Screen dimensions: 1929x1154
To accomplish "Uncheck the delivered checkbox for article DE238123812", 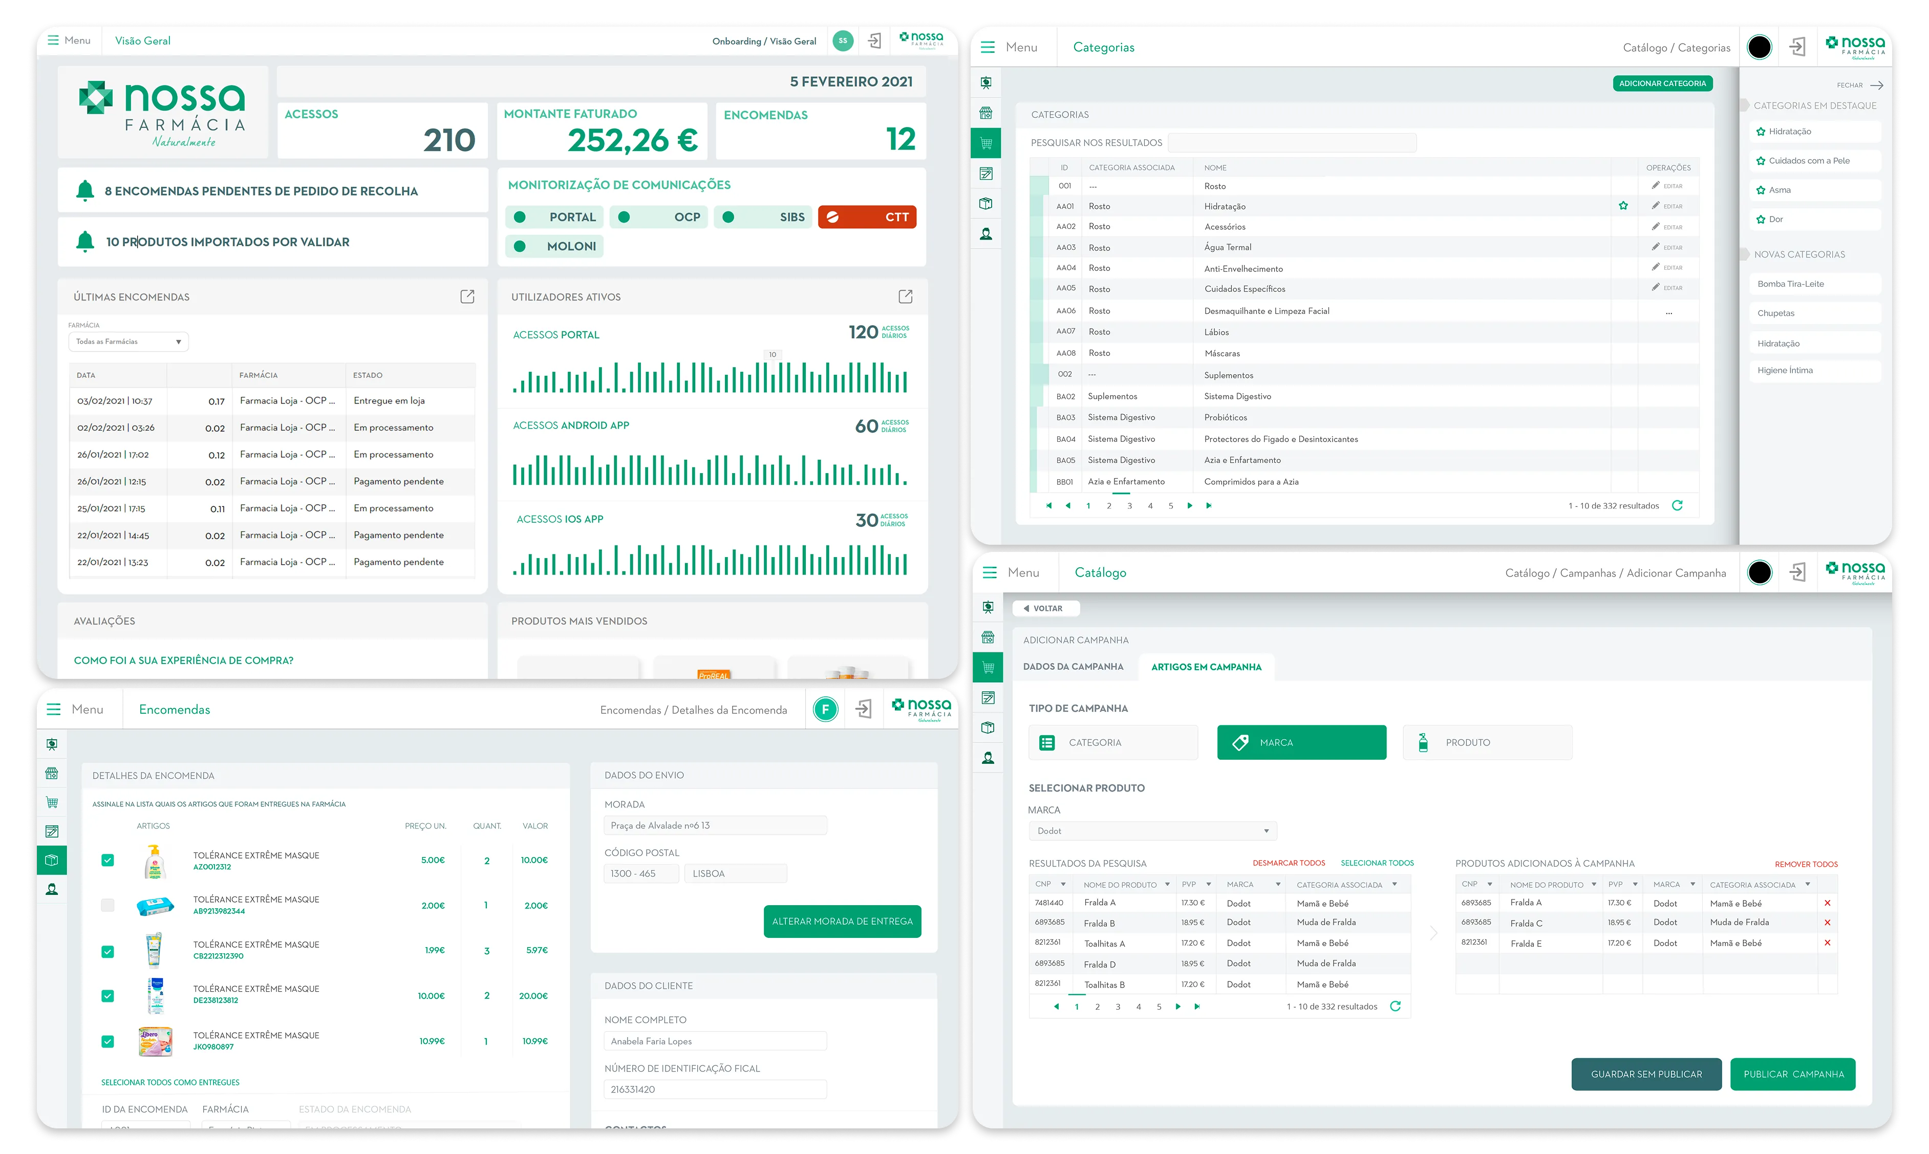I will pyautogui.click(x=108, y=995).
